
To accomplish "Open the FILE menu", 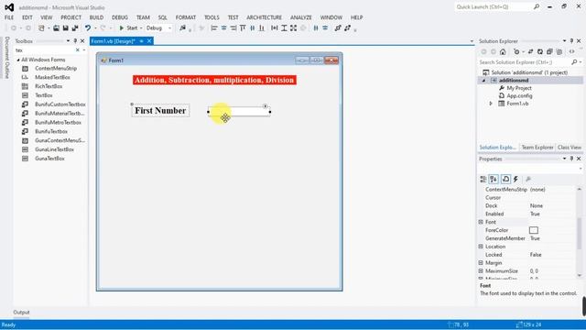I will click(9, 17).
